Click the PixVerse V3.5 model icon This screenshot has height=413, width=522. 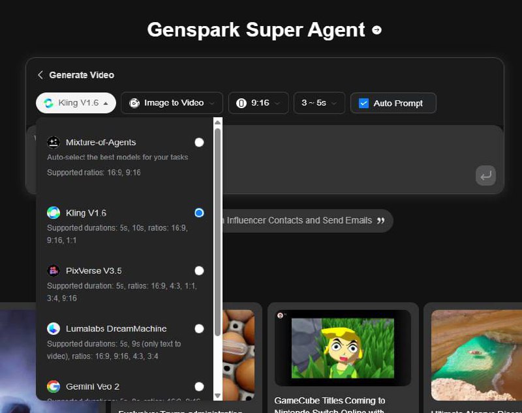(x=54, y=271)
